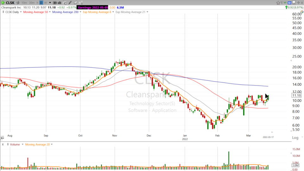Switch to the 10m timeframe
Image resolution: width=304 pixels, height=171 pixels.
[24, 3]
